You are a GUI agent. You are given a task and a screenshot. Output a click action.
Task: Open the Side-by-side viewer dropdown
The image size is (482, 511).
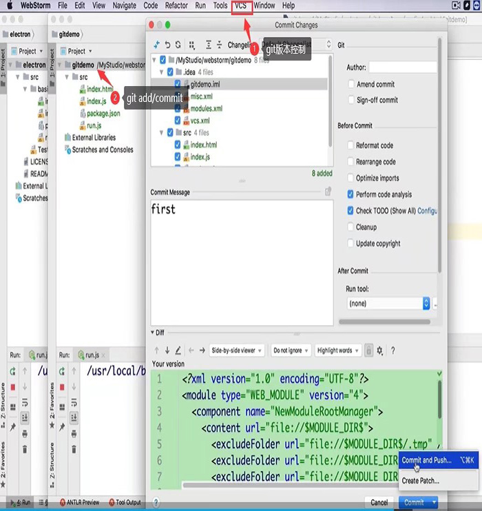coord(236,351)
